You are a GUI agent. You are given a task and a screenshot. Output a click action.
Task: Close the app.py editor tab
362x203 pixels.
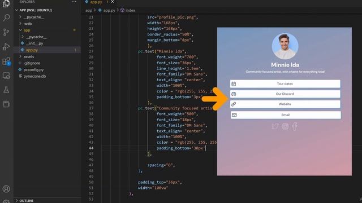pyautogui.click(x=112, y=2)
